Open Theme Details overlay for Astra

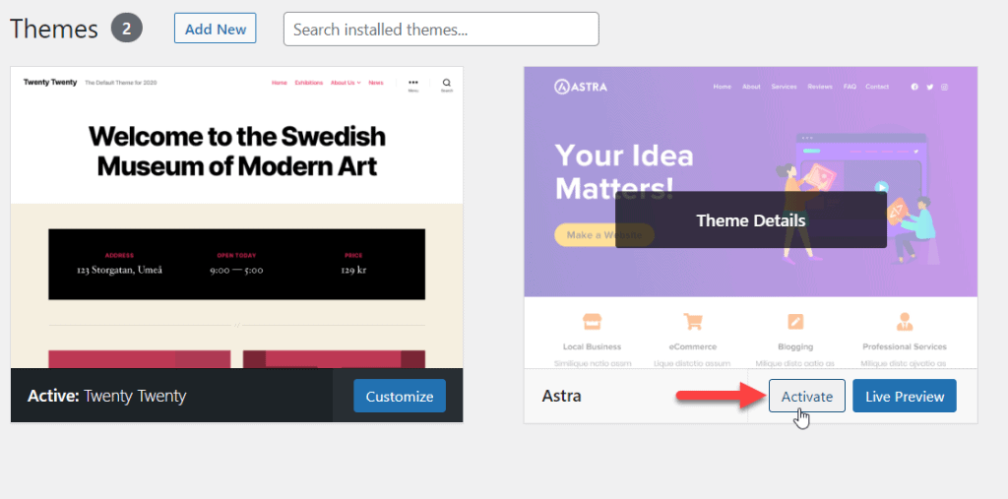point(750,219)
